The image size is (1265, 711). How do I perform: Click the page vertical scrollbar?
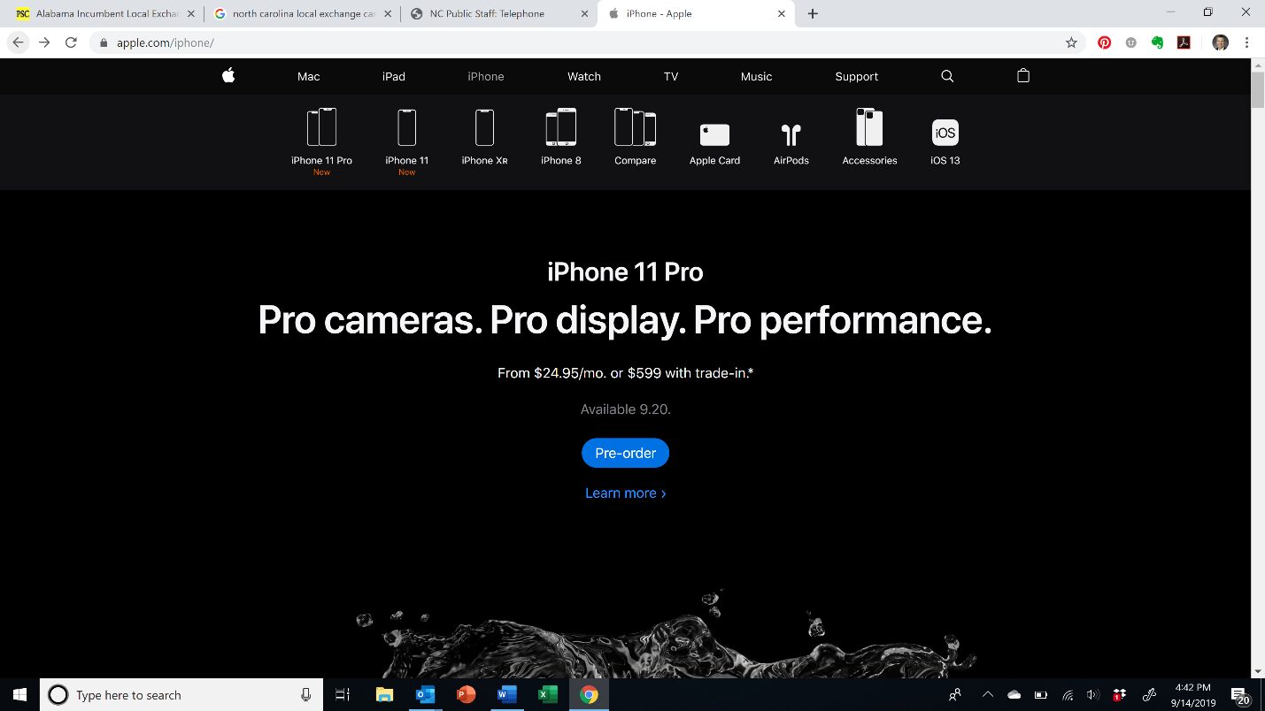[1257, 354]
